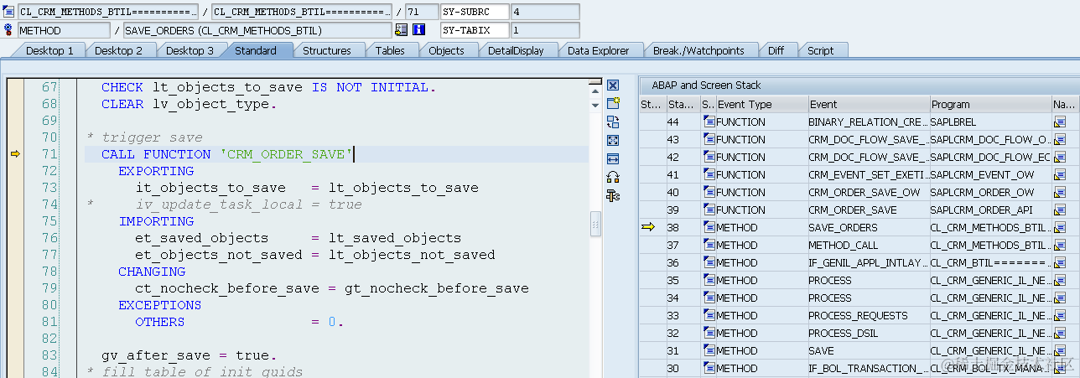Open the Structures tab
The height and width of the screenshot is (378, 1080).
(327, 50)
